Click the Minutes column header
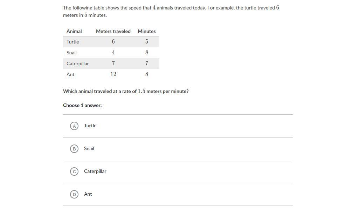The image size is (338, 208). [x=146, y=31]
